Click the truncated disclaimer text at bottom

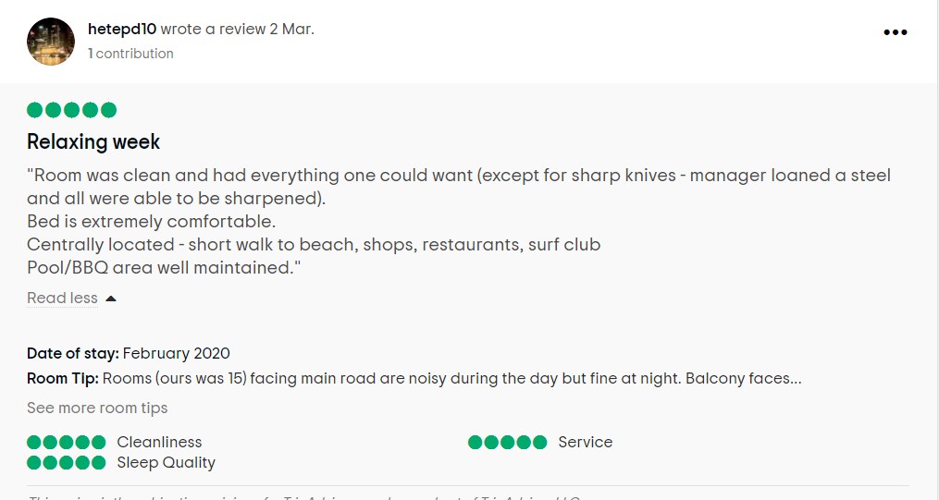tap(304, 497)
